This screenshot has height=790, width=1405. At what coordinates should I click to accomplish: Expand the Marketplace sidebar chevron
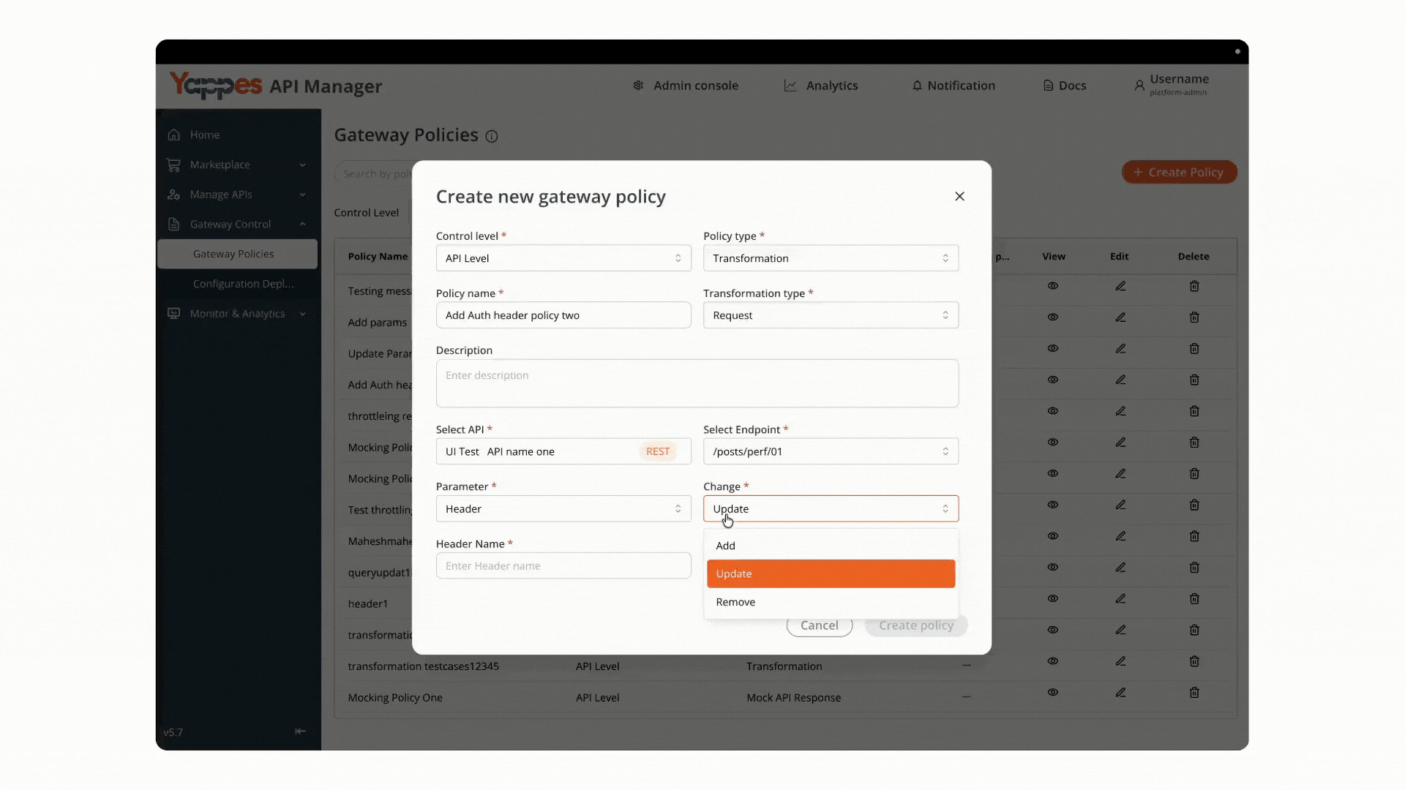[302, 165]
